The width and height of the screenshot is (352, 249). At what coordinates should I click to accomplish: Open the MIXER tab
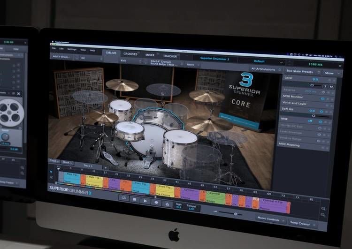tap(150, 55)
